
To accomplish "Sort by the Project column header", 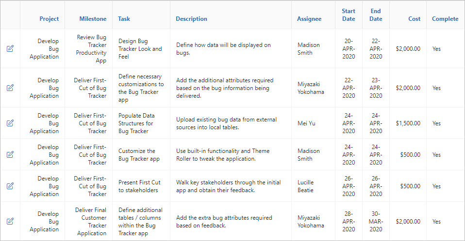I will coord(49,18).
